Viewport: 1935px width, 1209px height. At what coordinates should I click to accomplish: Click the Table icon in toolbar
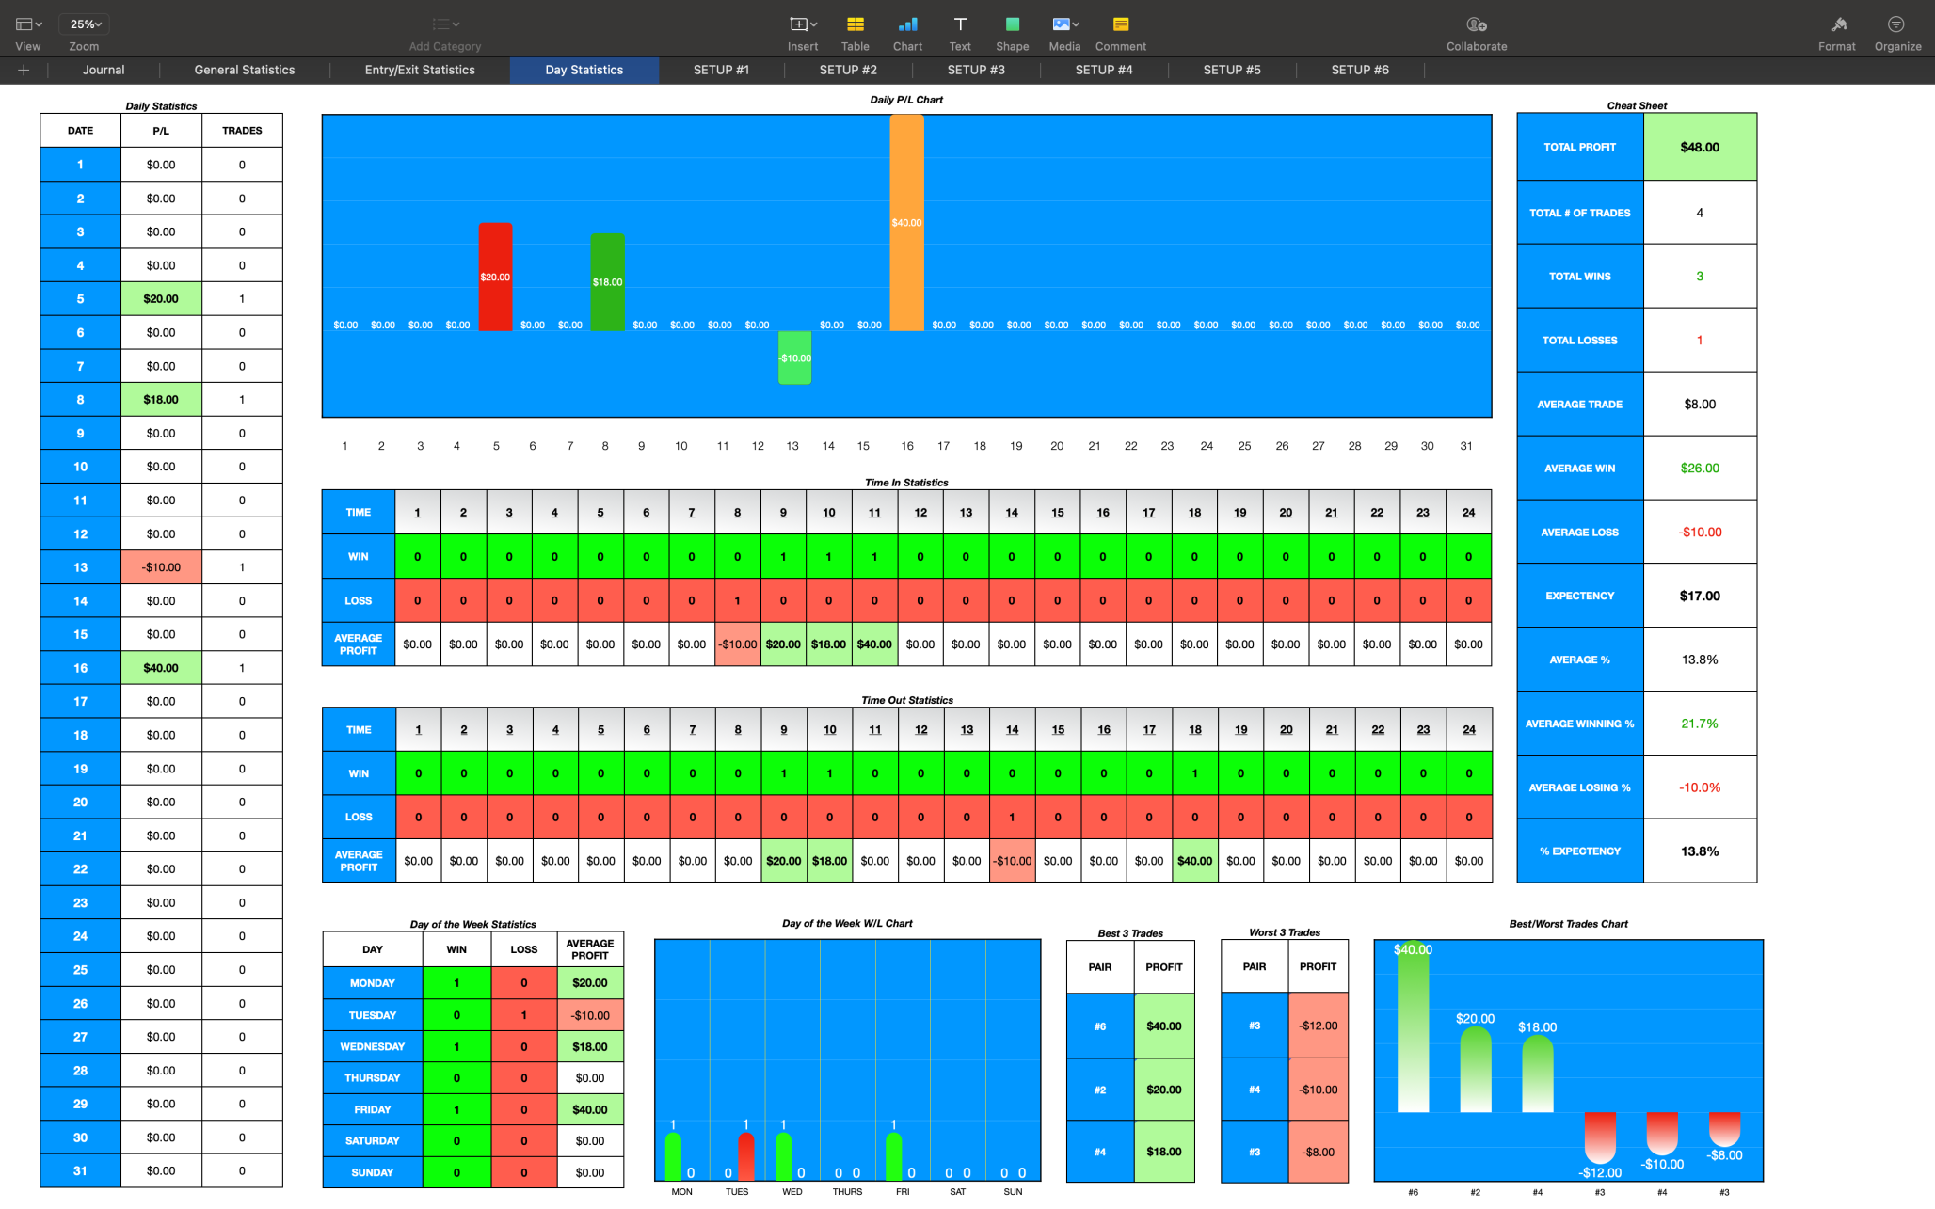[x=855, y=24]
